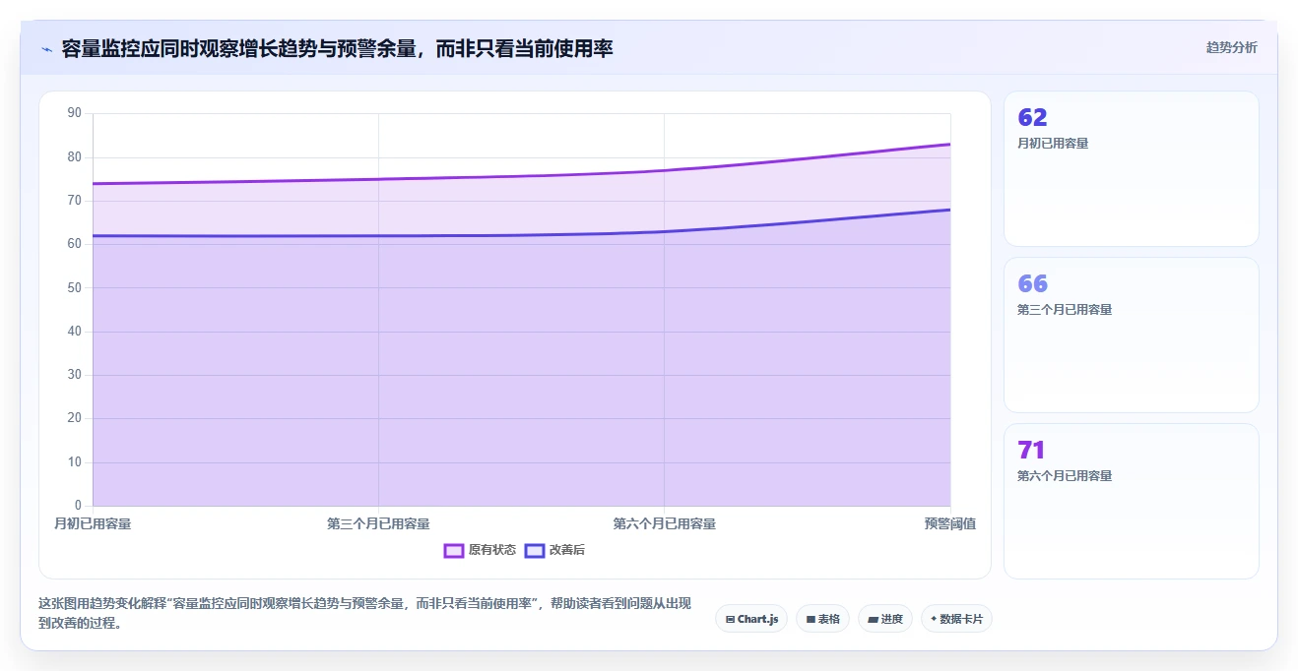This screenshot has height=671, width=1298.
Task: Click the 进度 tag icon
Action: point(873,620)
